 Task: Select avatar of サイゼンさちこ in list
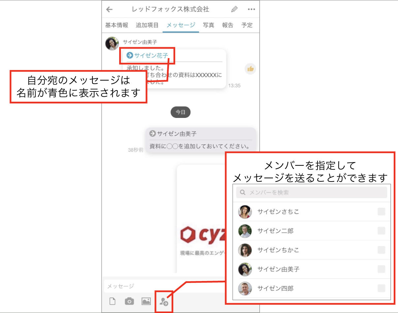(x=245, y=212)
